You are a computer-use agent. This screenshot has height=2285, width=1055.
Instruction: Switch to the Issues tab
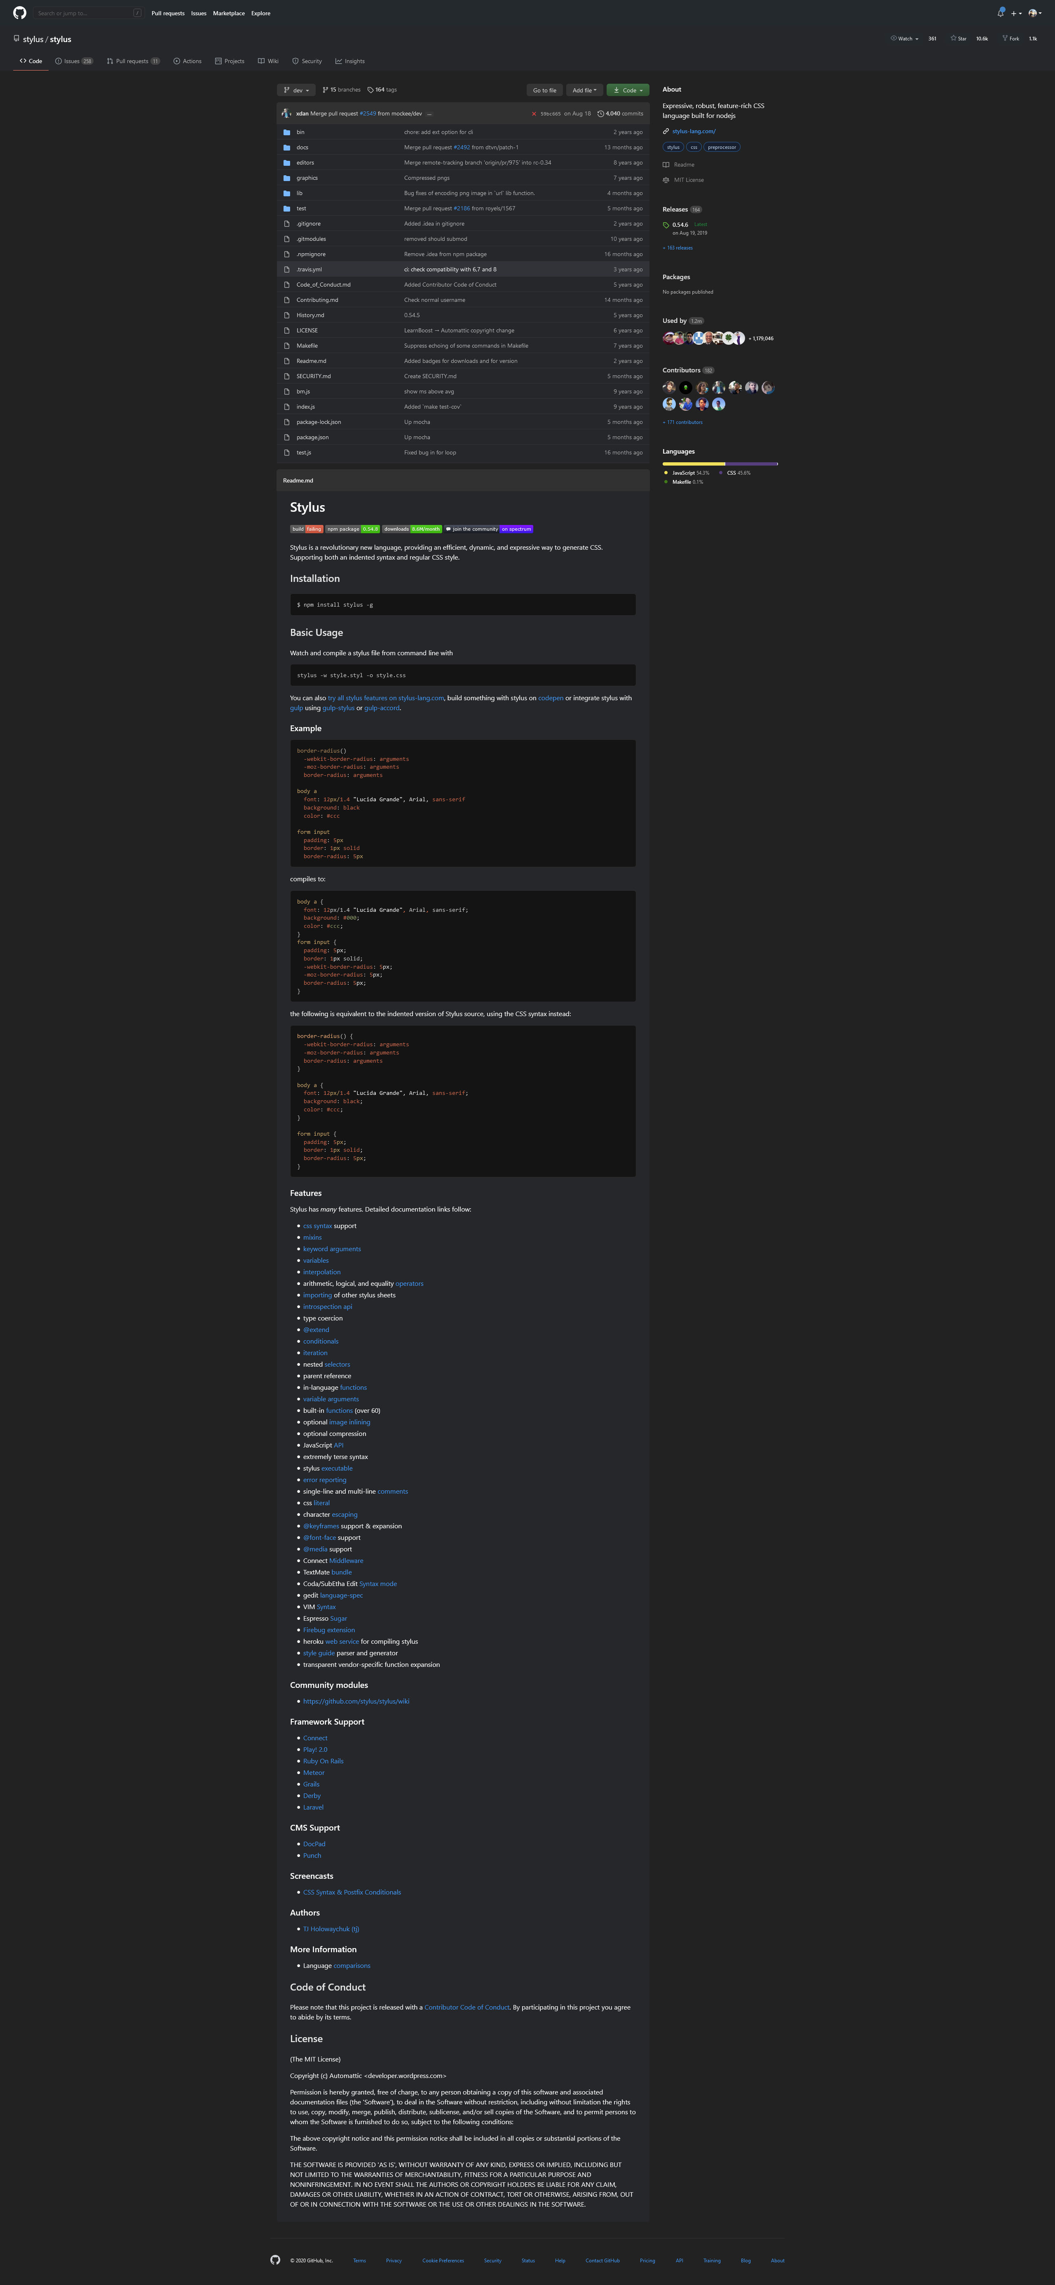coord(73,61)
